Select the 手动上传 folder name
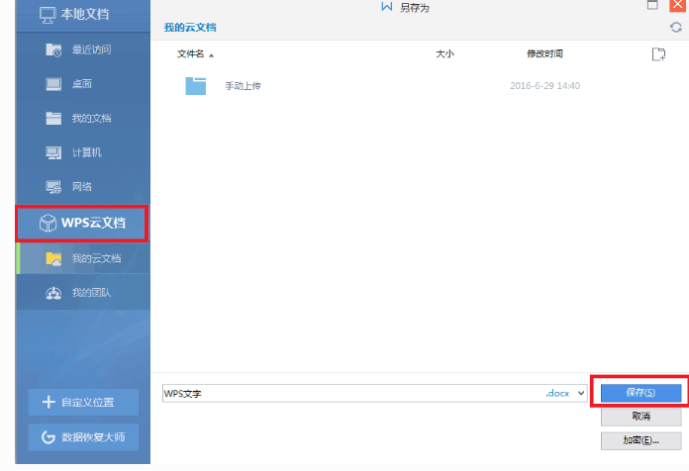Viewport: 689px width, 471px height. click(x=243, y=86)
